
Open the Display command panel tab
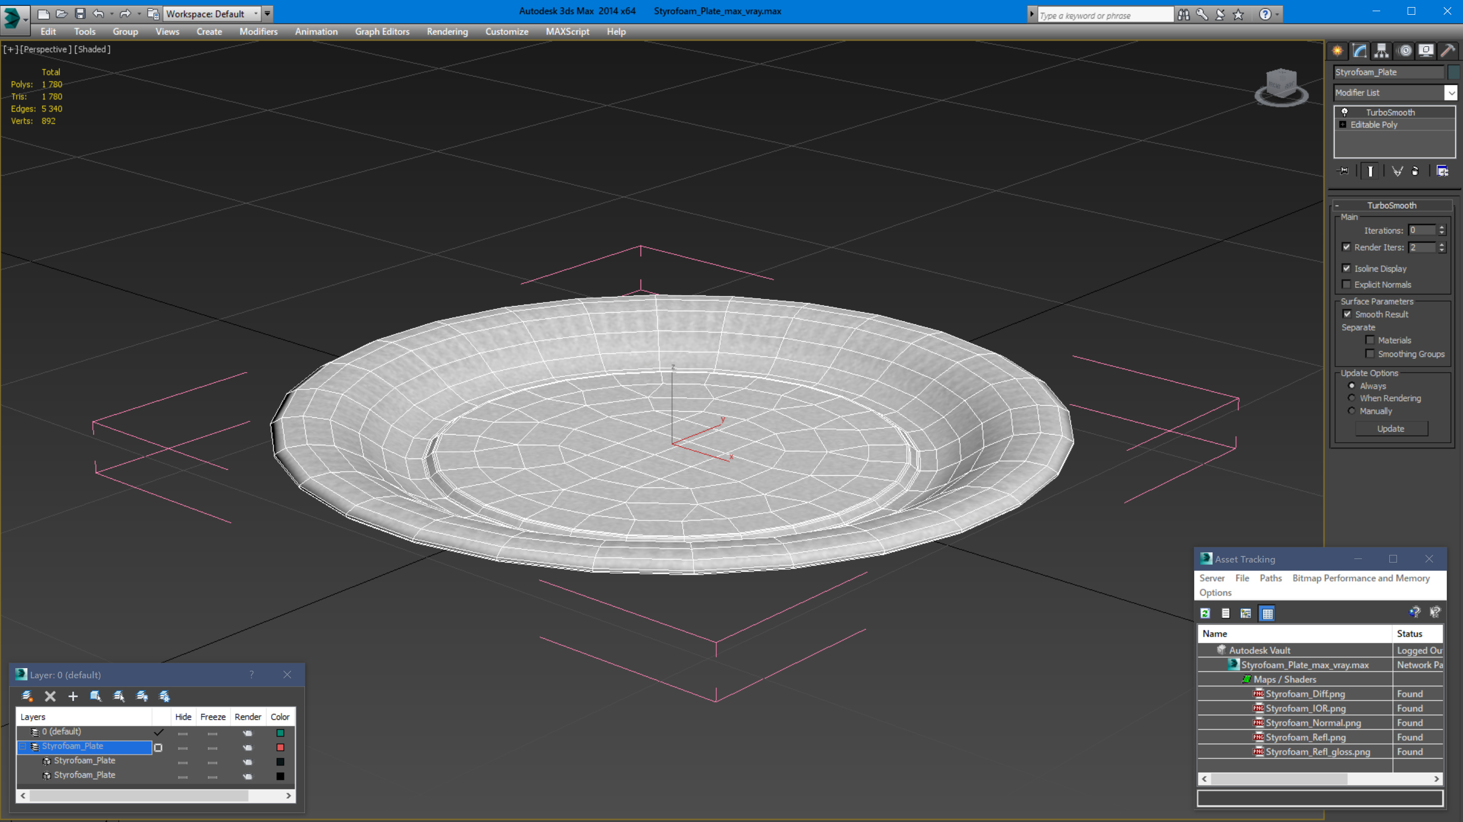(x=1426, y=51)
